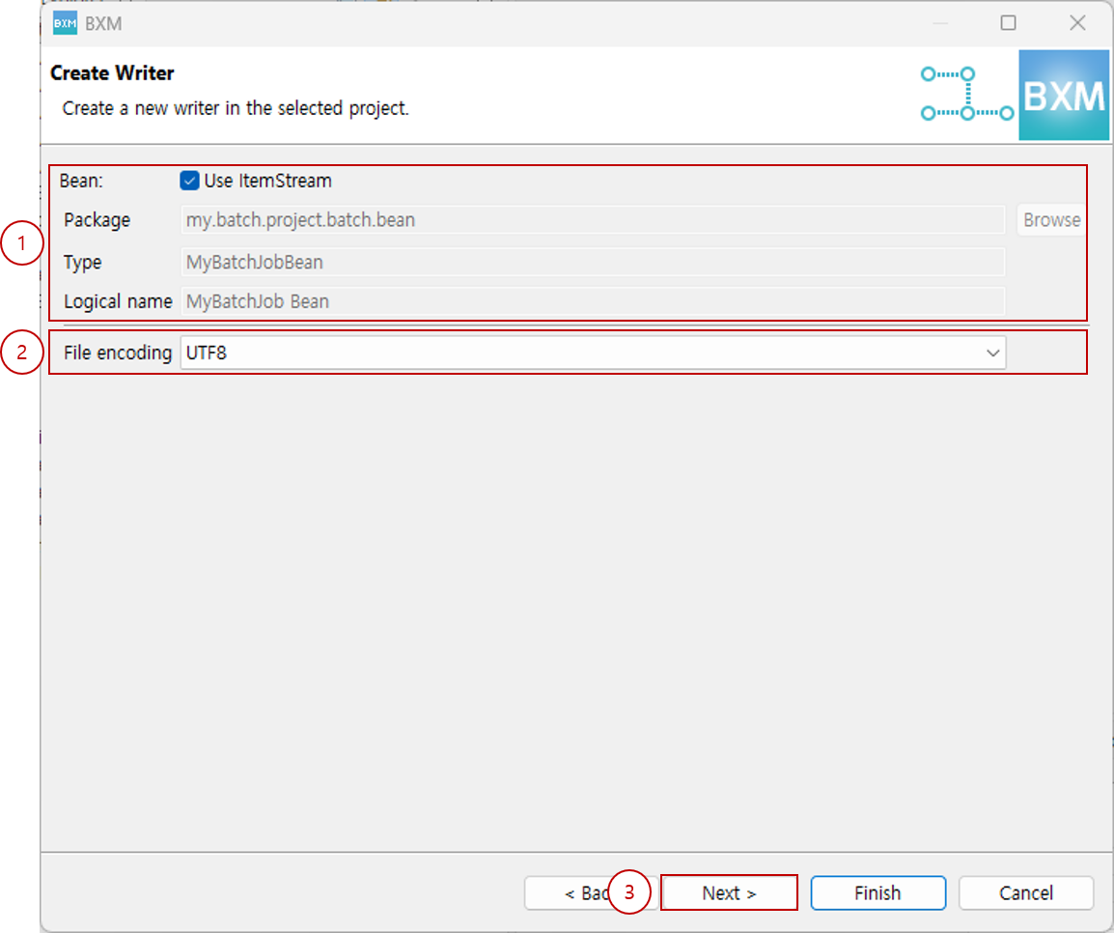Open the File encoding dropdown
Image resolution: width=1114 pixels, height=933 pixels.
(x=594, y=353)
